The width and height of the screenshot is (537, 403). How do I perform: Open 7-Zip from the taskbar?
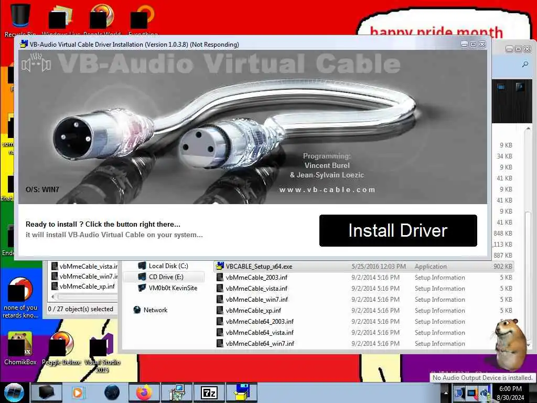[x=209, y=393]
